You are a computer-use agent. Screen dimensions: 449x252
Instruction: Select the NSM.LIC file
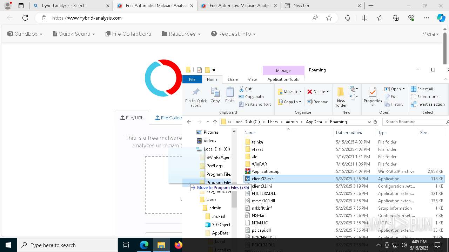click(x=260, y=223)
